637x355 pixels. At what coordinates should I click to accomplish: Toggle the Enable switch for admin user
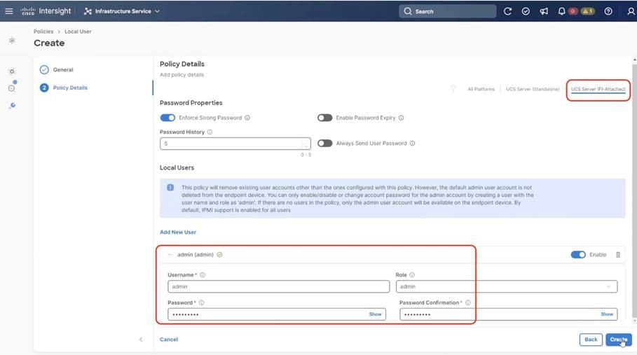(578, 255)
